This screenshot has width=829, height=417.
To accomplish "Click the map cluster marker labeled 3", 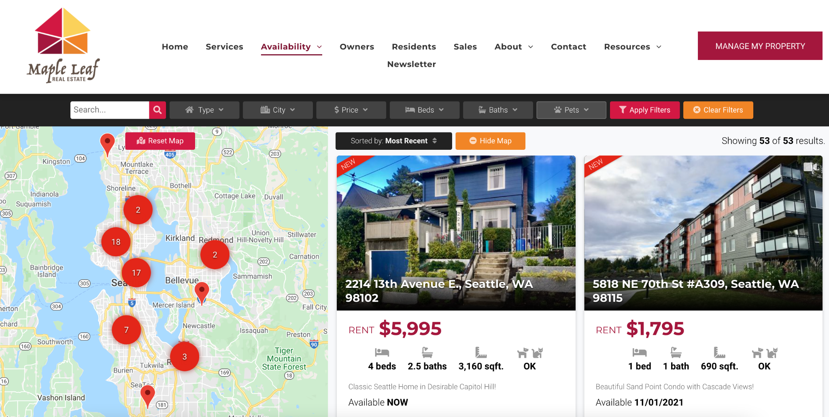I will point(185,357).
